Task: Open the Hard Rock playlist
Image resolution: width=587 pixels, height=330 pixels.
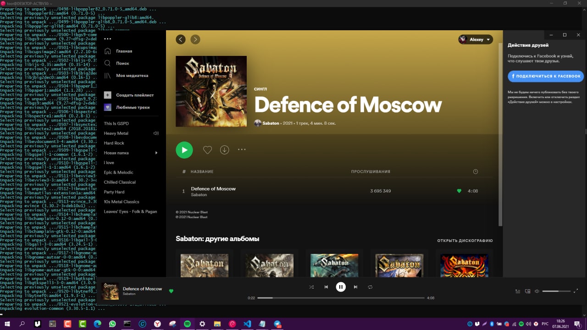Action: [114, 143]
